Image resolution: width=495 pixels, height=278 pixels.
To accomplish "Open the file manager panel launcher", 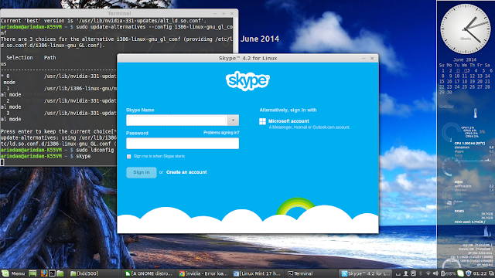I will (60, 273).
